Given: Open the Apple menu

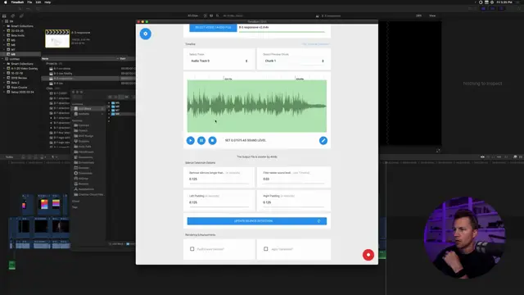Looking at the screenshot, I should click(6, 2).
